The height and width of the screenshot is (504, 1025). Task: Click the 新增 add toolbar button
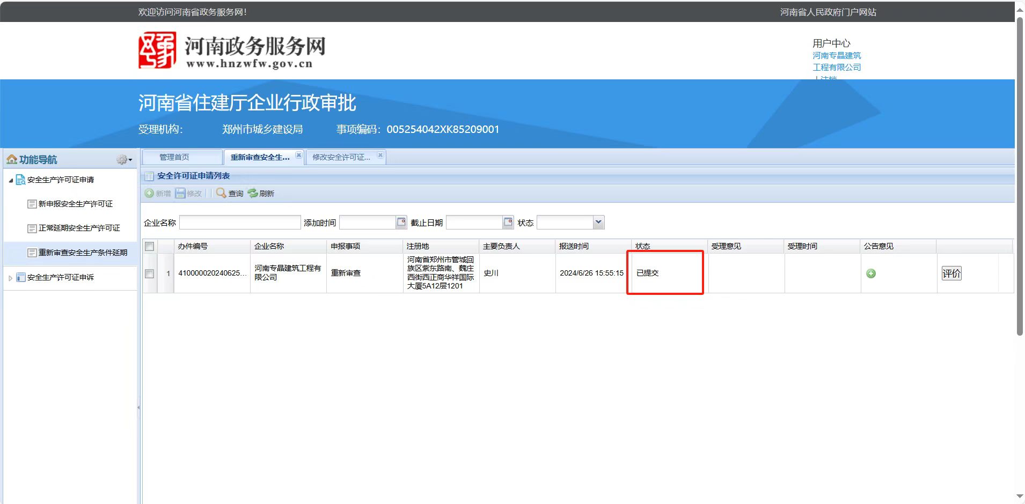tap(157, 194)
